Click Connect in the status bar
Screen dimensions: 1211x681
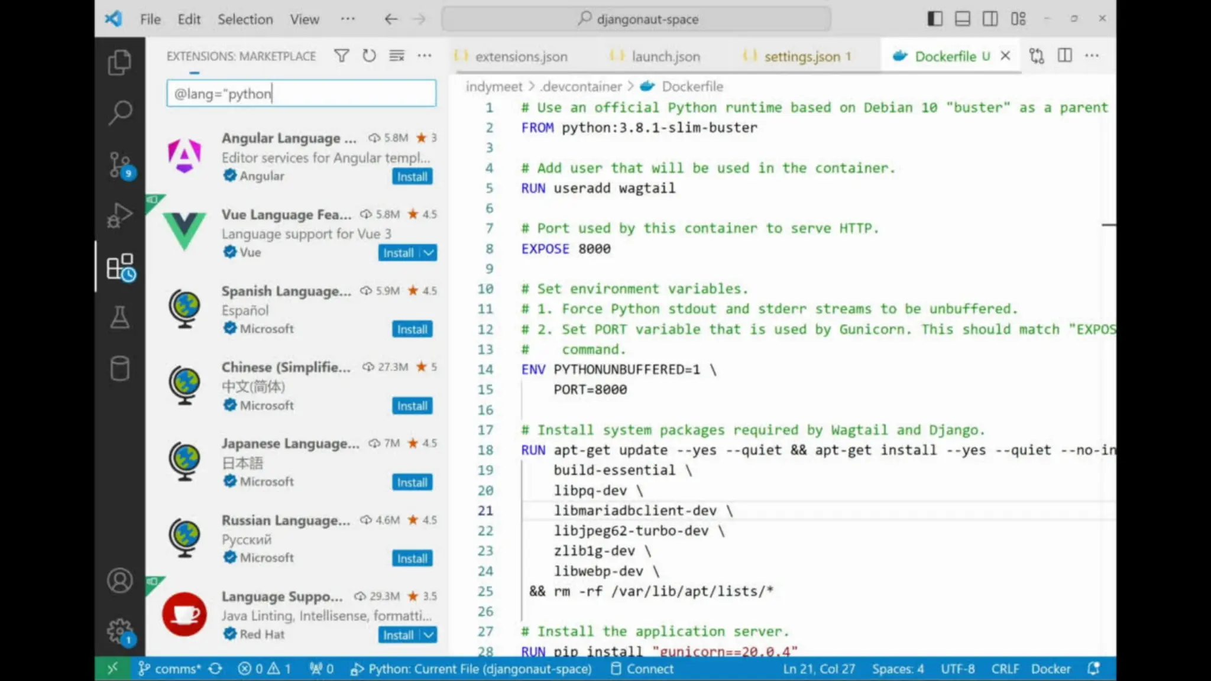[x=642, y=669]
